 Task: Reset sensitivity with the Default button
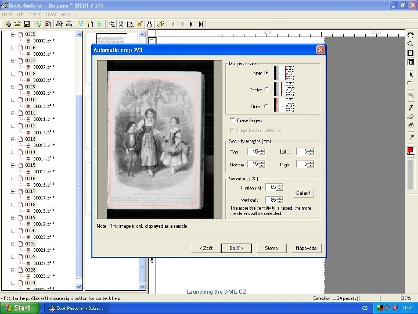click(303, 192)
